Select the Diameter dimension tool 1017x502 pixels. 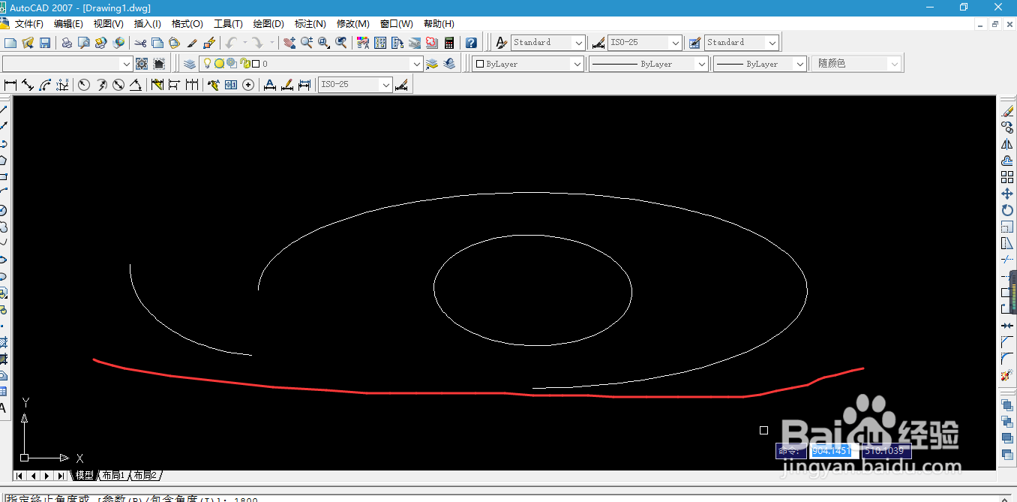click(x=118, y=85)
